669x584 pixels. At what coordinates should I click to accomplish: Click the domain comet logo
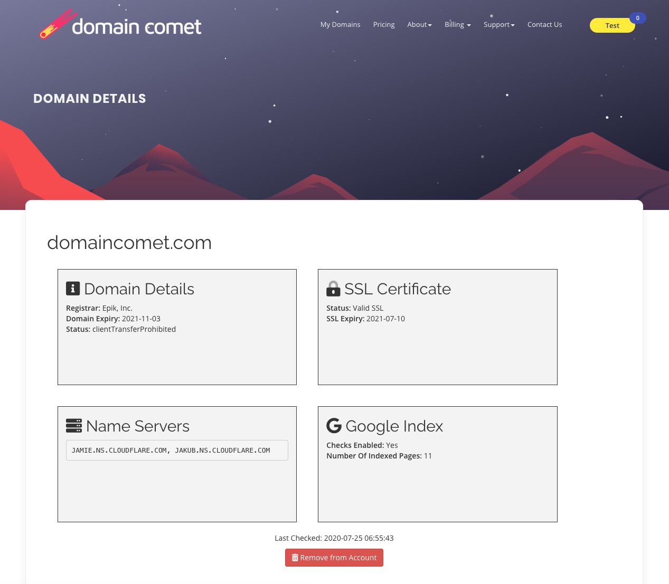click(120, 24)
